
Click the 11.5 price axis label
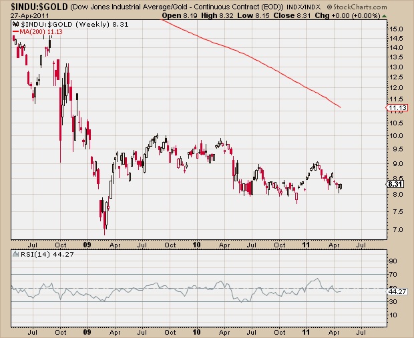tap(397, 99)
